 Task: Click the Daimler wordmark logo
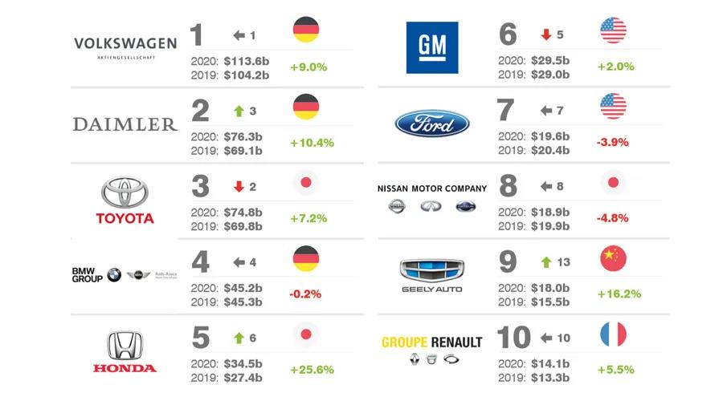tap(125, 124)
